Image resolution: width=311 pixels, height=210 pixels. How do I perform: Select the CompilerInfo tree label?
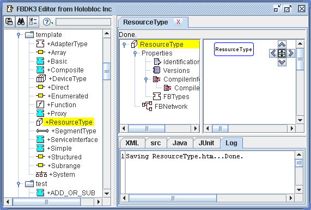(x=181, y=79)
